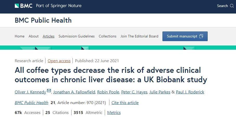
Task: Click the Submit manuscript button
Action: (185, 36)
